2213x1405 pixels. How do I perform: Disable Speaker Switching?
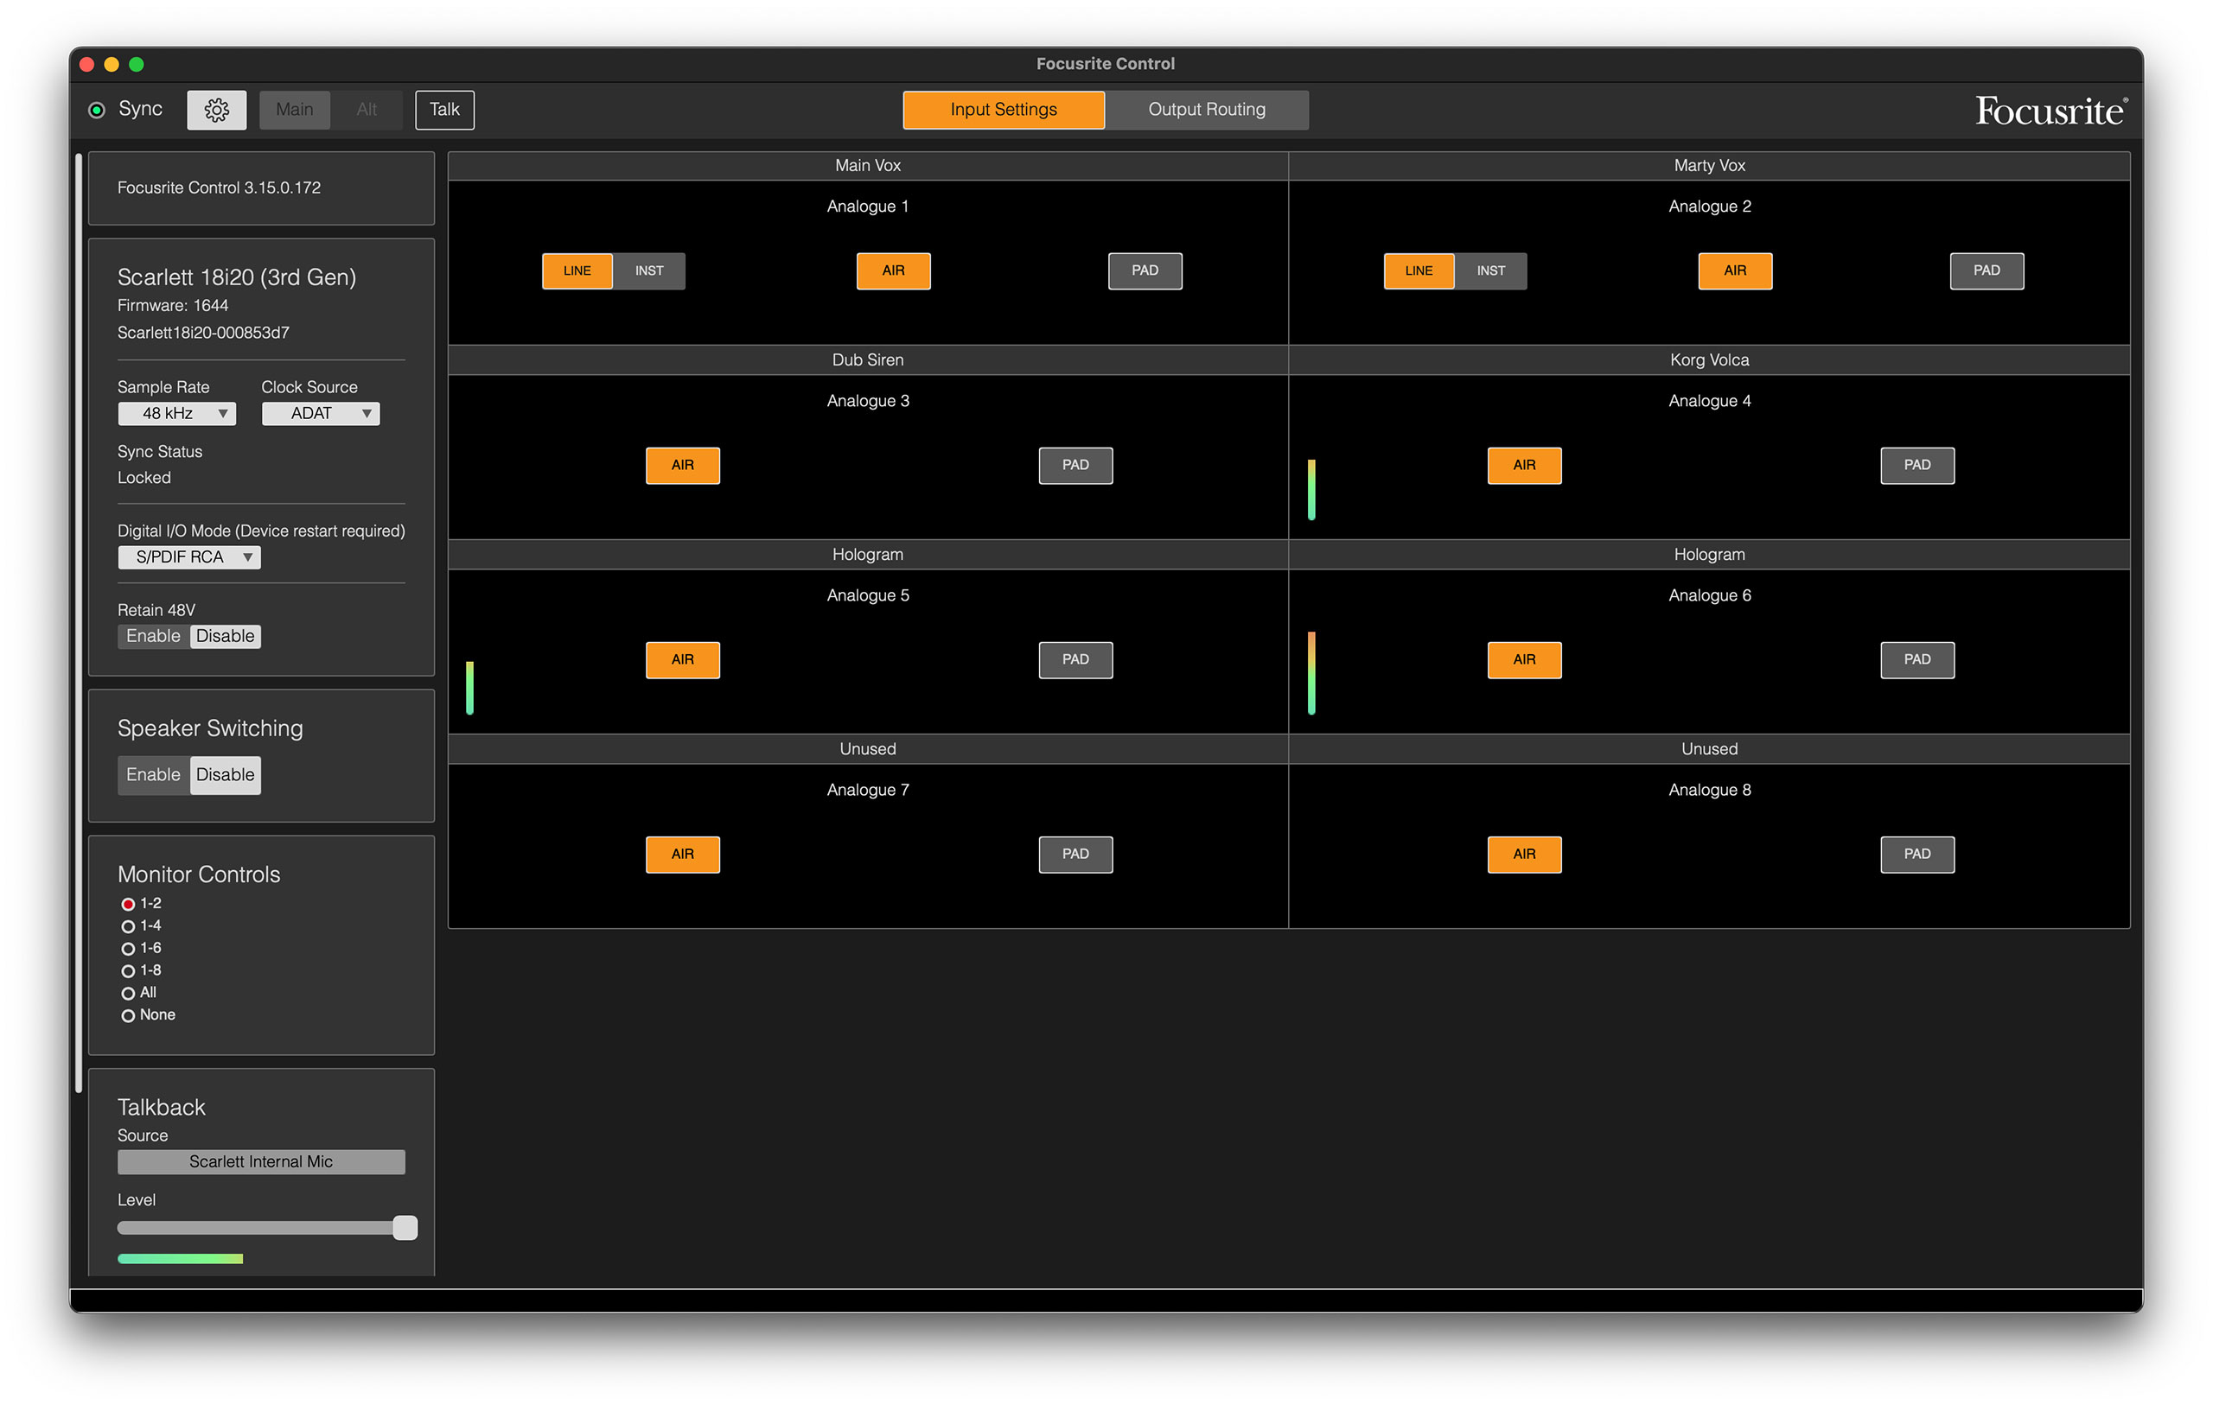[x=225, y=774]
